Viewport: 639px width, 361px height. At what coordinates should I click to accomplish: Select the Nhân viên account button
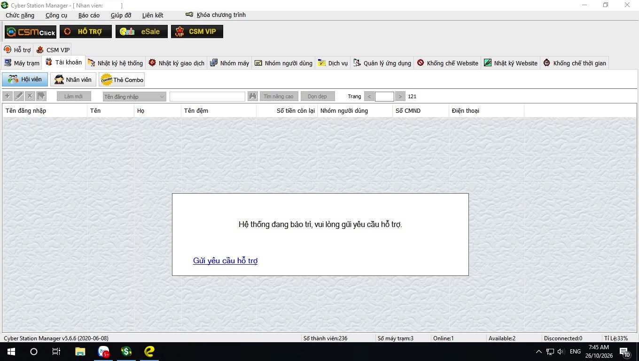click(74, 79)
